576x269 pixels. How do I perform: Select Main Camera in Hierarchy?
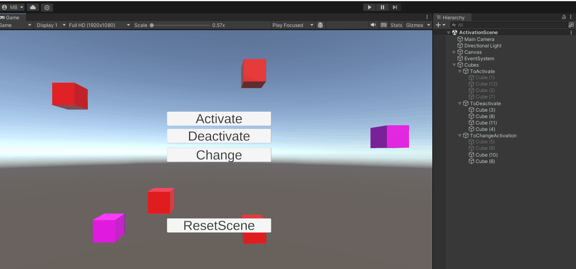tap(479, 39)
